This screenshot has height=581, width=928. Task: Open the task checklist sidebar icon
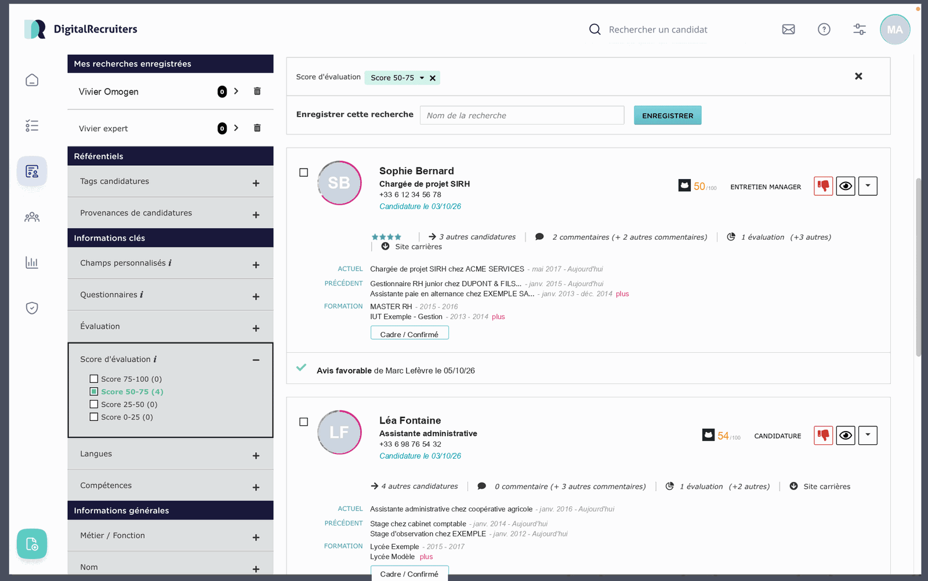[32, 126]
